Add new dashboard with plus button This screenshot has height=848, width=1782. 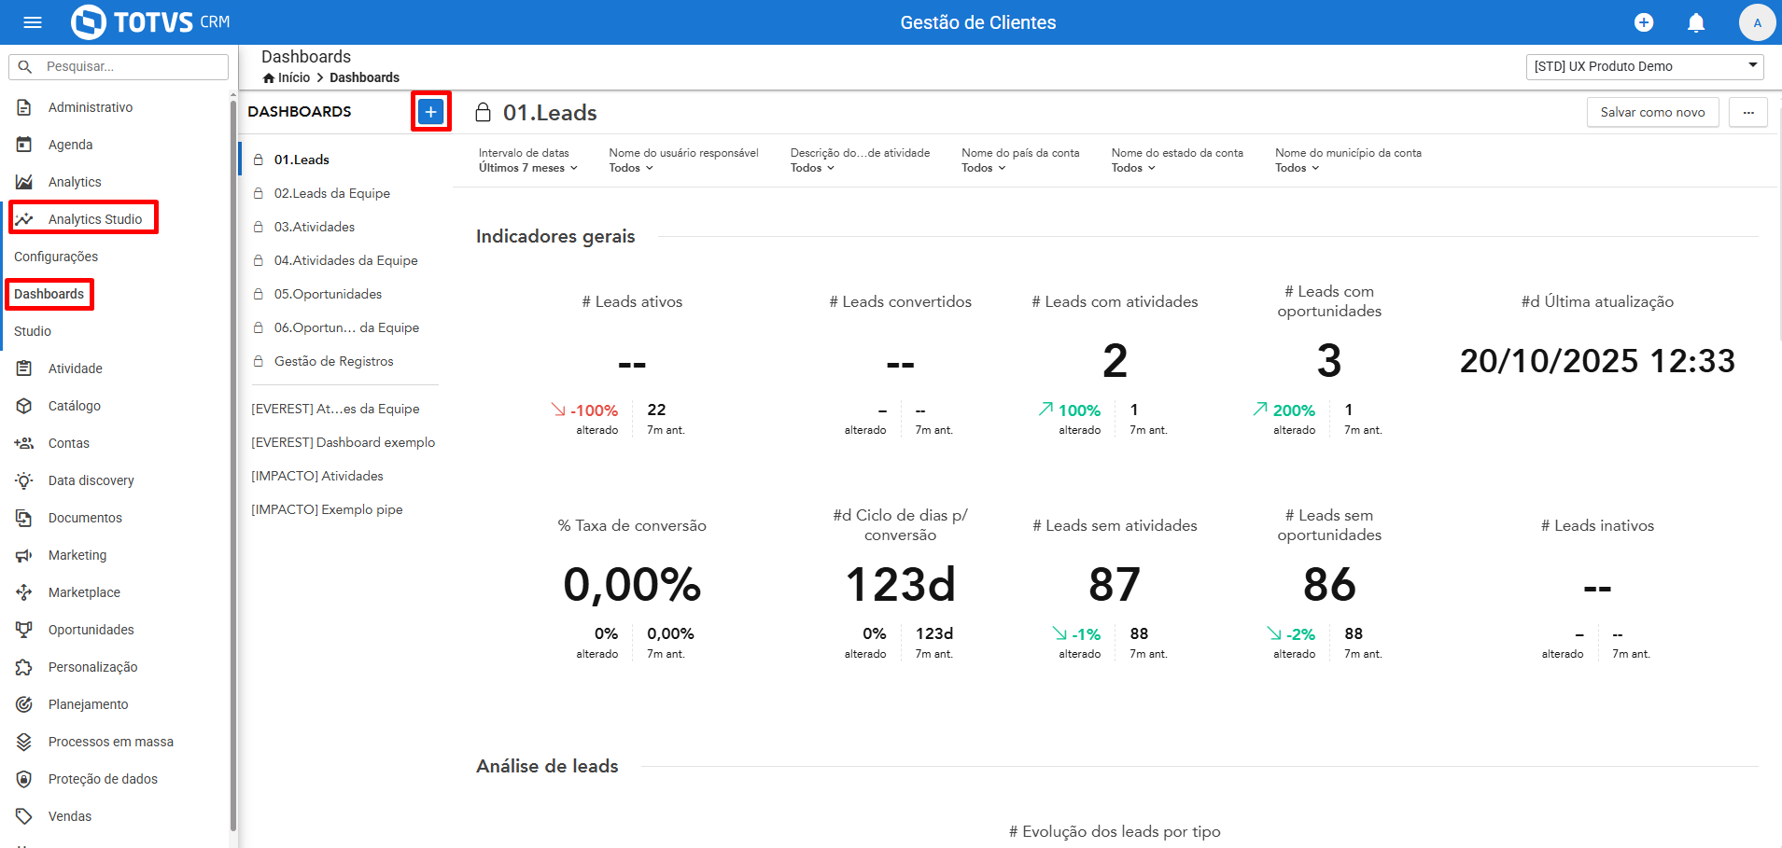[x=430, y=112]
